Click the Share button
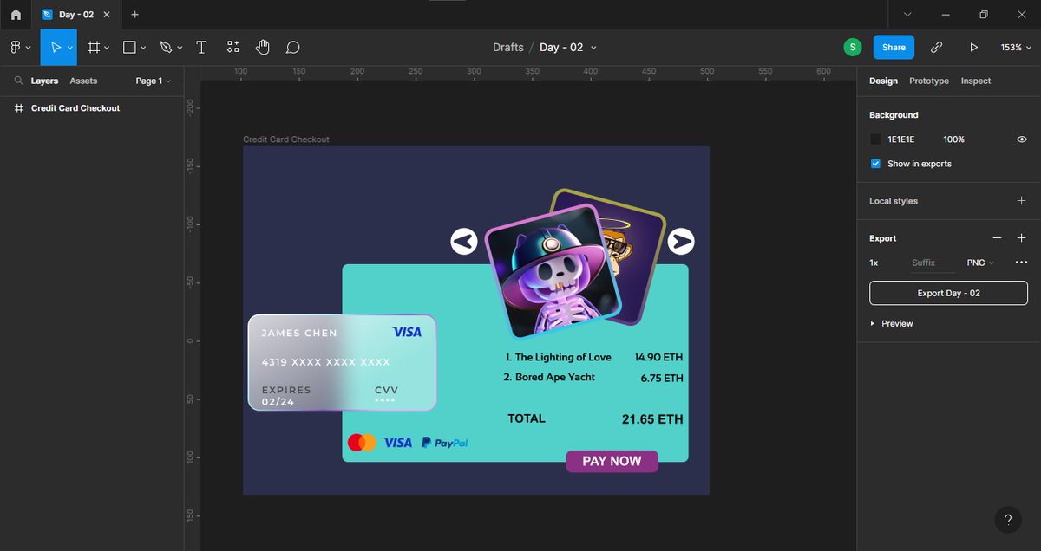The height and width of the screenshot is (551, 1041). [x=894, y=48]
